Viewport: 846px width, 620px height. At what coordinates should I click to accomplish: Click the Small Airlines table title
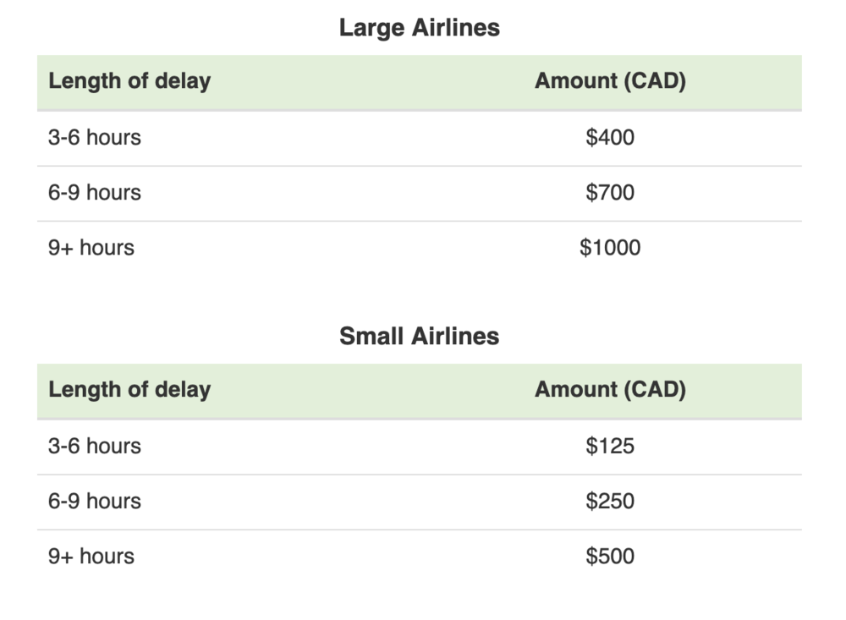tap(420, 337)
